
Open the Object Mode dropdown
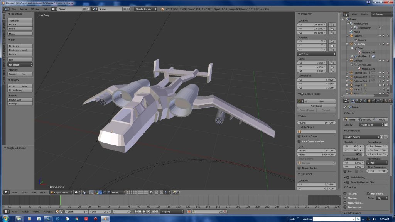(61, 193)
